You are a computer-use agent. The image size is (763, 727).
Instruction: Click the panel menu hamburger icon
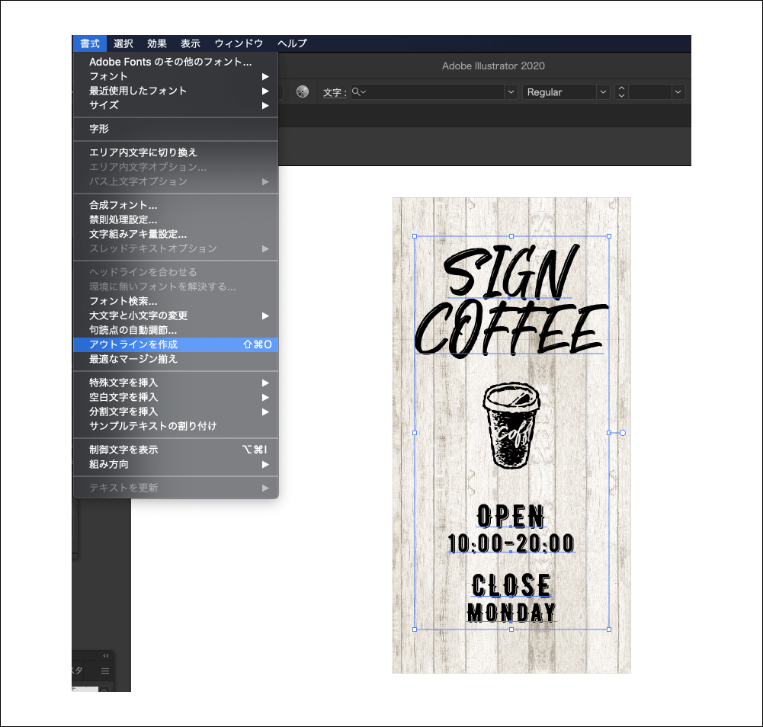105,671
